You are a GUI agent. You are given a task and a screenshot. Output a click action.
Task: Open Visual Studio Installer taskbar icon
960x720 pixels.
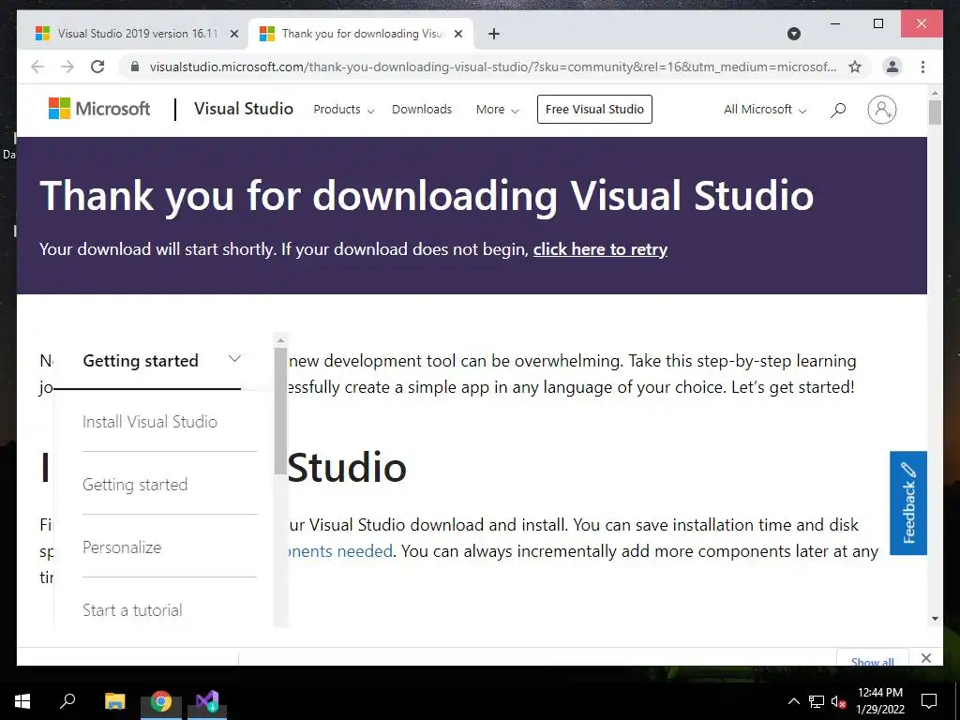[x=207, y=701]
